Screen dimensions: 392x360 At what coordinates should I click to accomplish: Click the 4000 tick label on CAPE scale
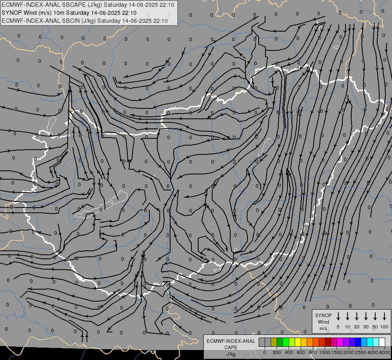(373, 352)
